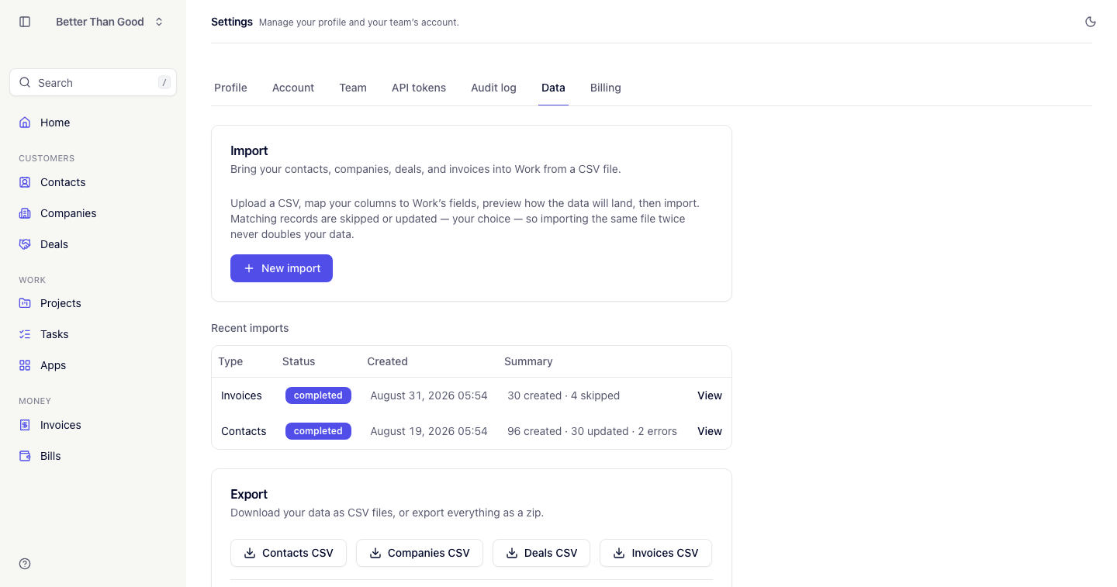
Task: Click the download icon on Deals CSV
Action: tap(512, 553)
